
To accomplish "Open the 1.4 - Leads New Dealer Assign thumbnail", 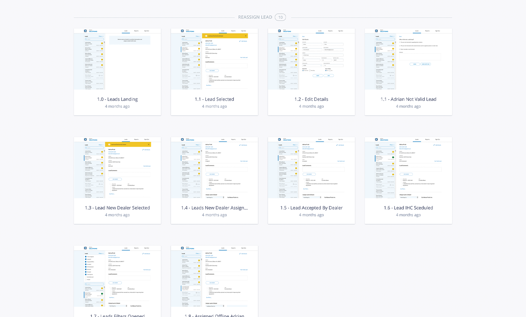I will (x=214, y=168).
